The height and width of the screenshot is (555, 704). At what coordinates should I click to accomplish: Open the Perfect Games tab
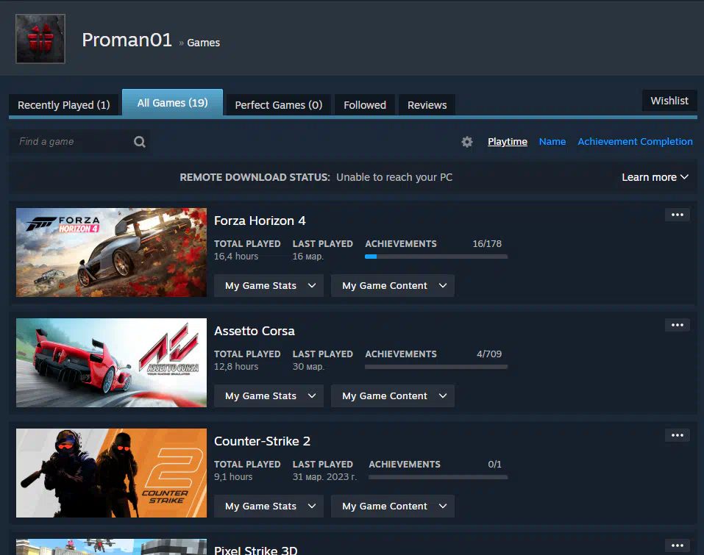pyautogui.click(x=278, y=105)
